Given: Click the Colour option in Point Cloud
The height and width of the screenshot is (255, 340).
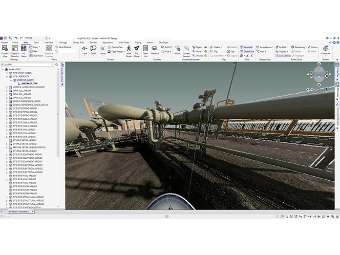Looking at the screenshot, I should [x=313, y=47].
